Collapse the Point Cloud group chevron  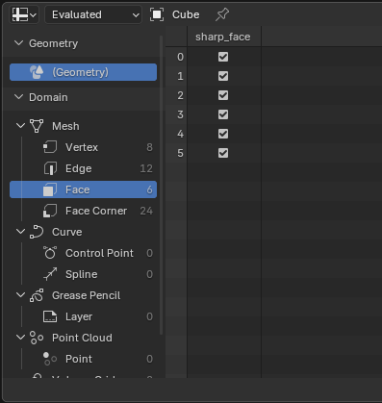pos(20,338)
